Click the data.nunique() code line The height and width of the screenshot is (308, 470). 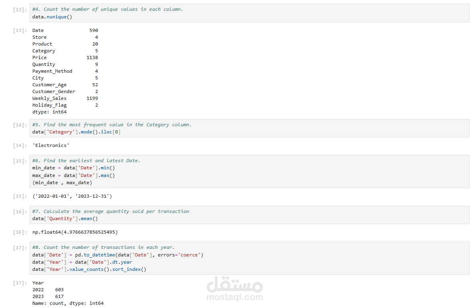click(x=52, y=17)
